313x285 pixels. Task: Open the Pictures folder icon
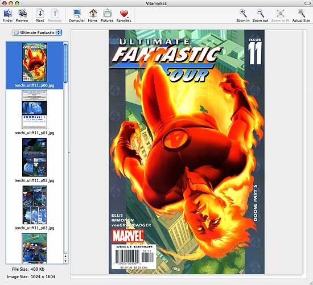(x=107, y=15)
